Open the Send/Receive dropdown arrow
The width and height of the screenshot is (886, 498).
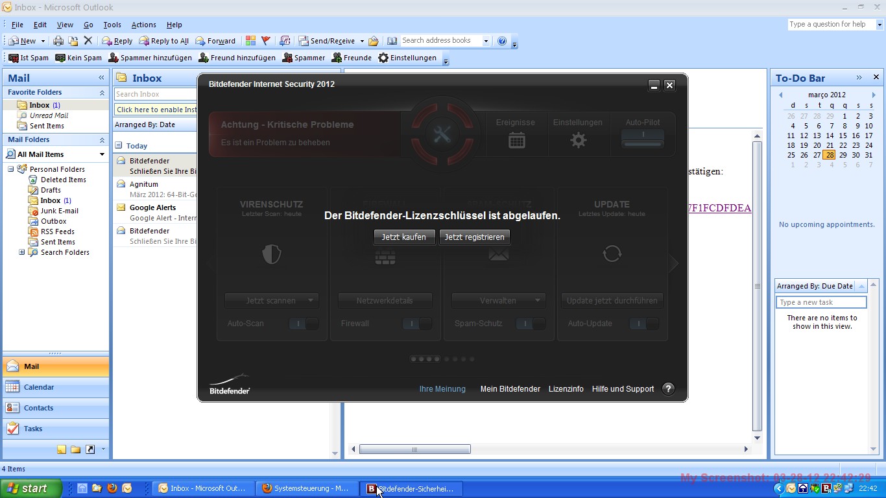[x=362, y=41]
